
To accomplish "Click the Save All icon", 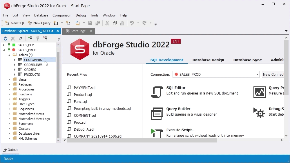I will (x=98, y=23).
